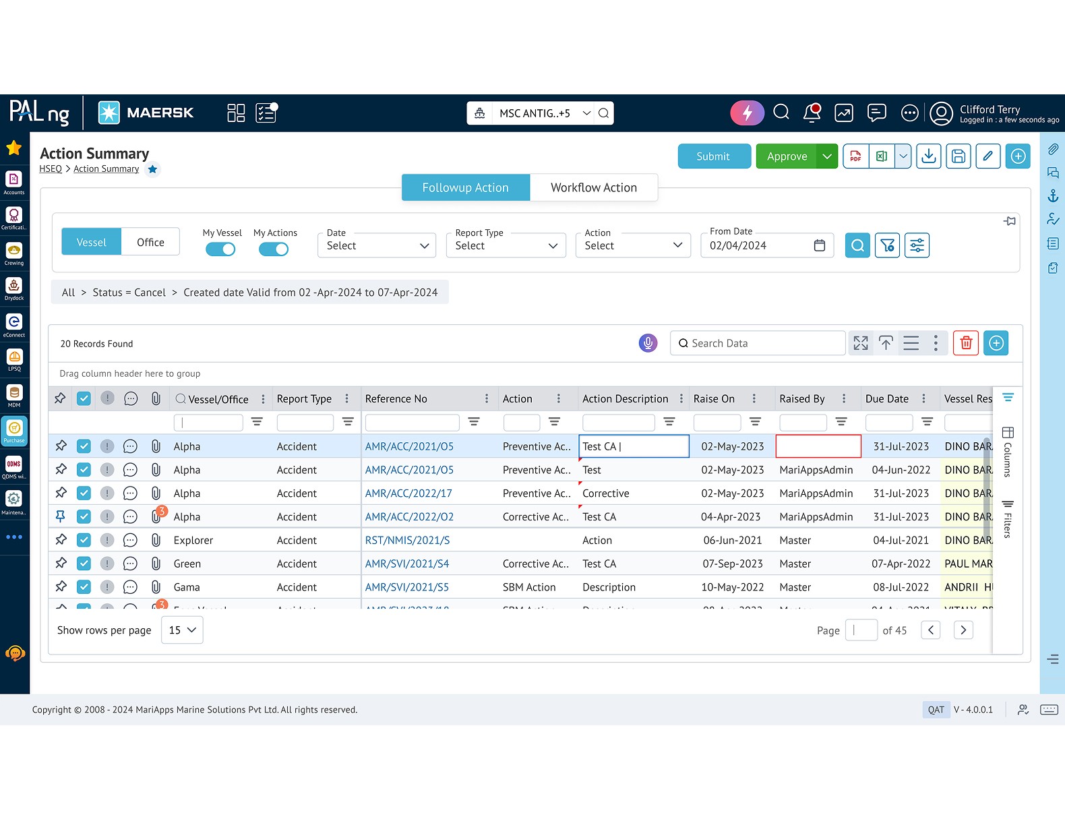Open the eConnect module icon
This screenshot has height=817, width=1065.
[14, 325]
